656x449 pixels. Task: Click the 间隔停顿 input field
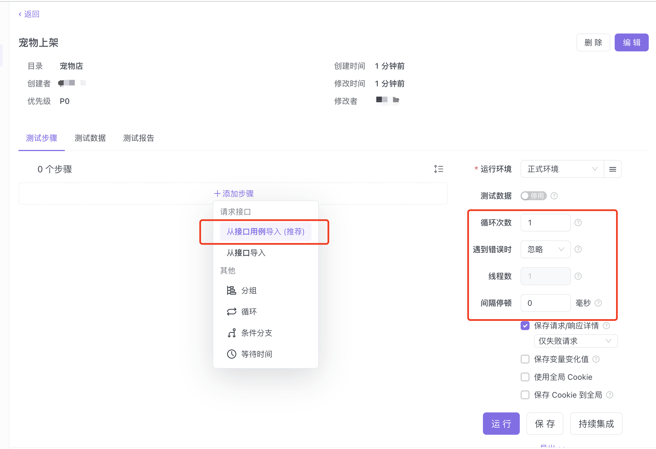545,303
